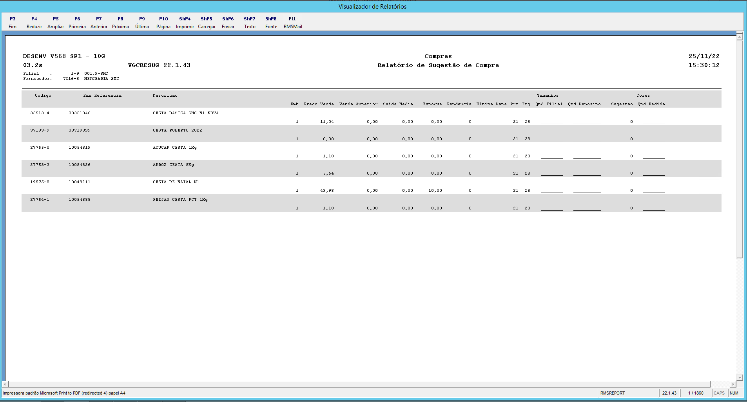
Task: Click the price value 11,04
Action: [327, 122]
